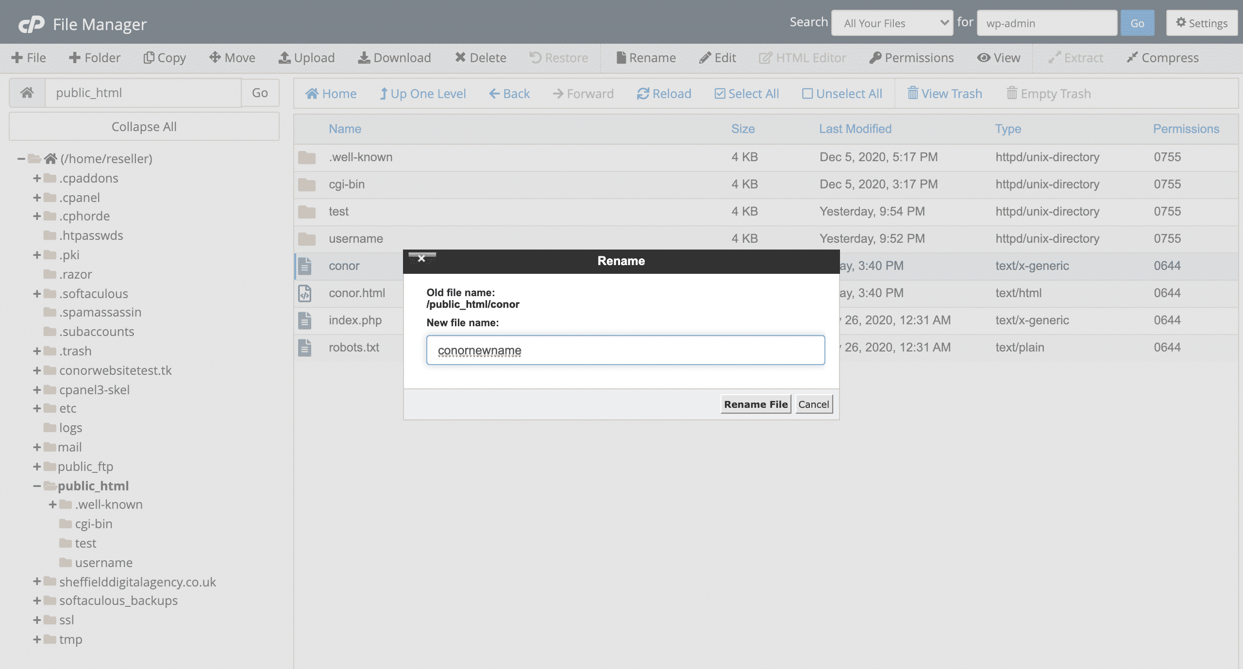Click the Move toolbar button
The width and height of the screenshot is (1243, 669).
pos(232,58)
